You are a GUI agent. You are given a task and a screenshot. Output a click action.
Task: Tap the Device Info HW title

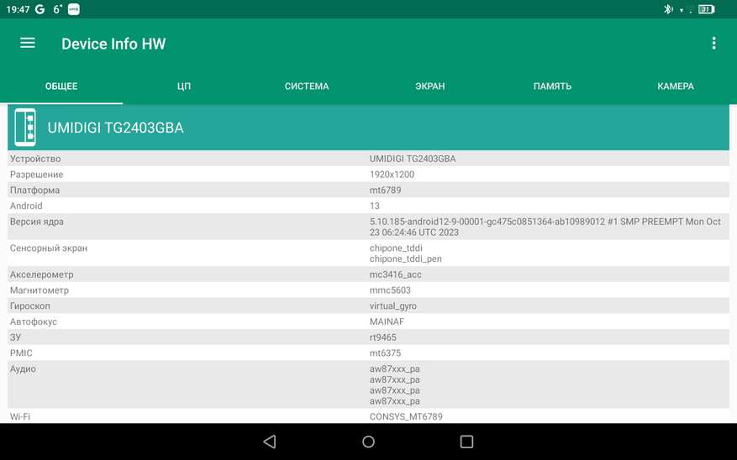(x=113, y=44)
